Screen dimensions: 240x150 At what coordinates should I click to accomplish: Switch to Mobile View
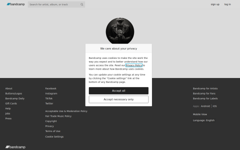tap(200, 114)
